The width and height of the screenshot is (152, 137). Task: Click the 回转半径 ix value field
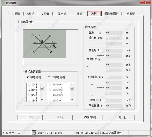click(x=114, y=77)
